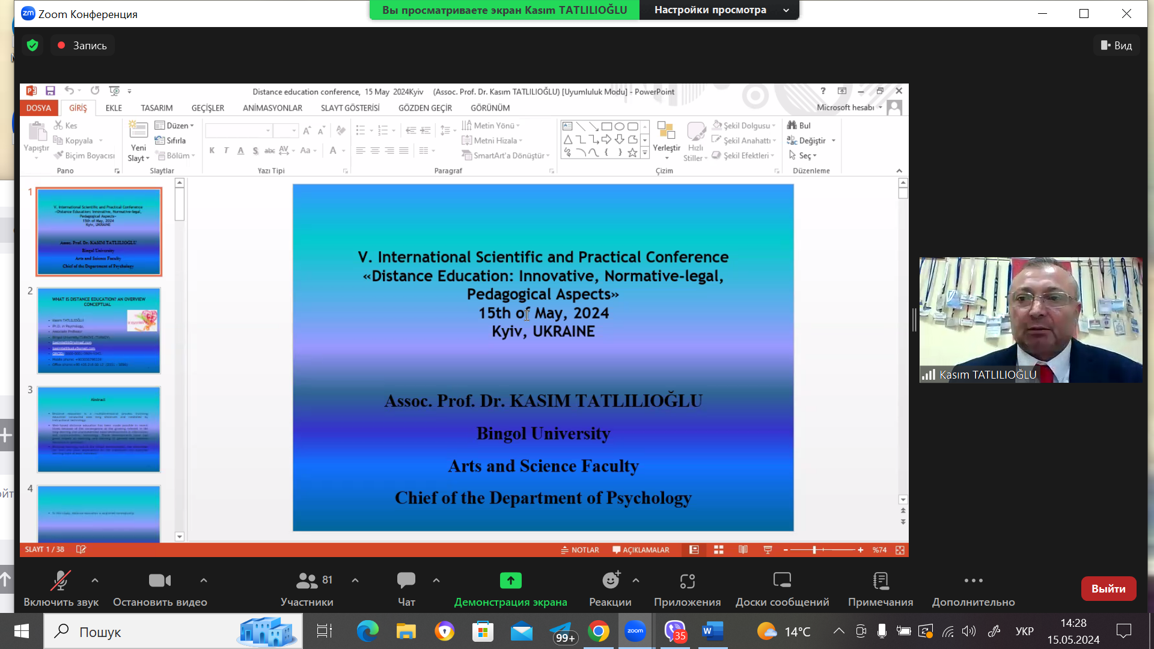
Task: Expand audio settings chevron beside microphone
Action: 95,580
